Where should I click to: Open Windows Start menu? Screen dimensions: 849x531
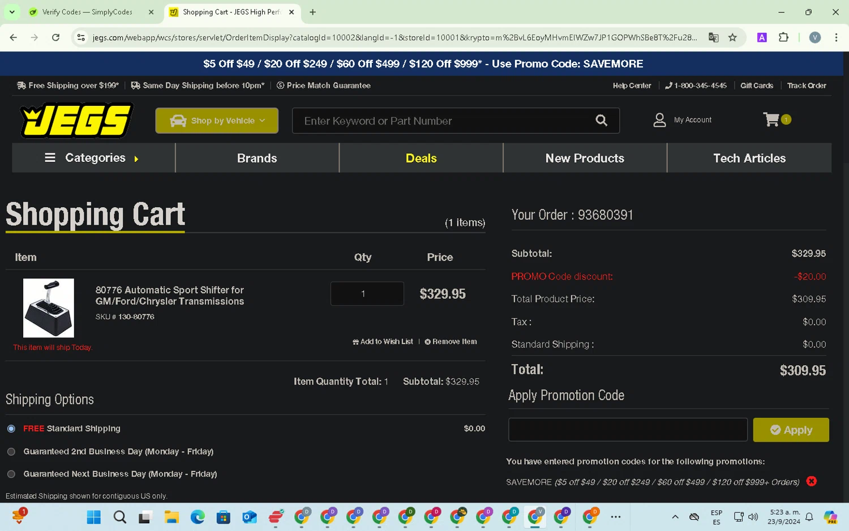93,517
